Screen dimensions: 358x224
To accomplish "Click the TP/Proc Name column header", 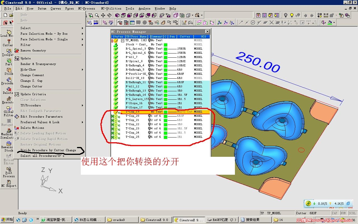I will coord(136,36).
